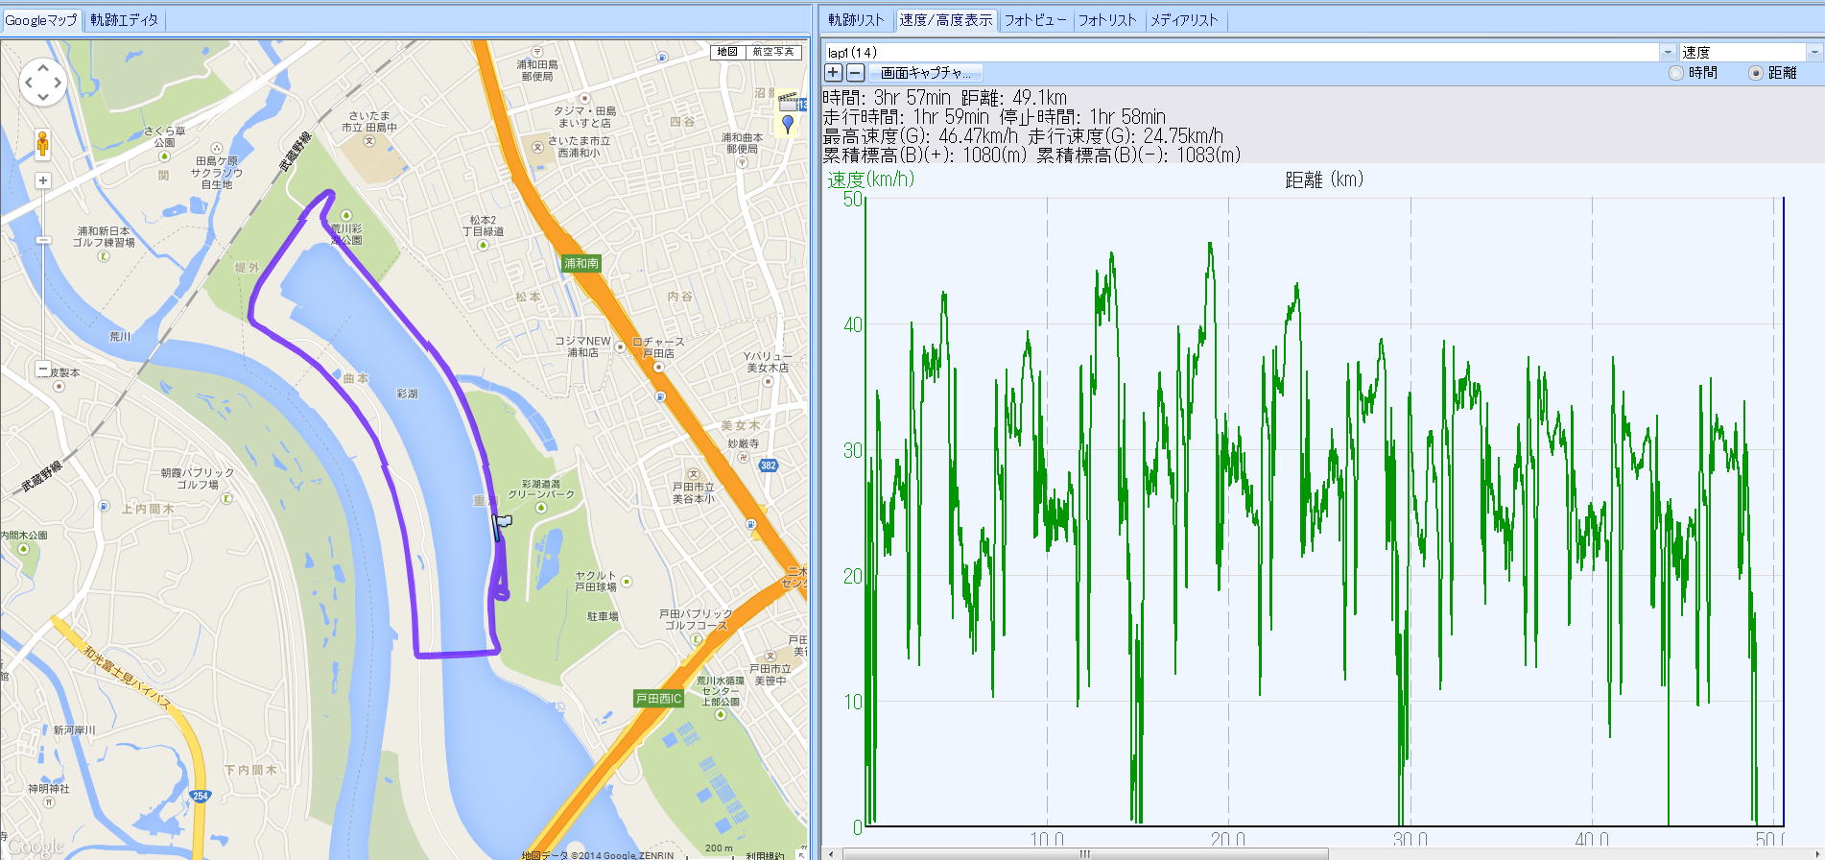Viewport: 1825px width, 860px height.
Task: Select the 距離 radio button for the axis
Action: pos(1756,73)
